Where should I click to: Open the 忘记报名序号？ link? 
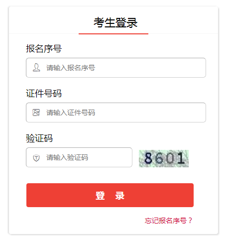click(x=168, y=221)
